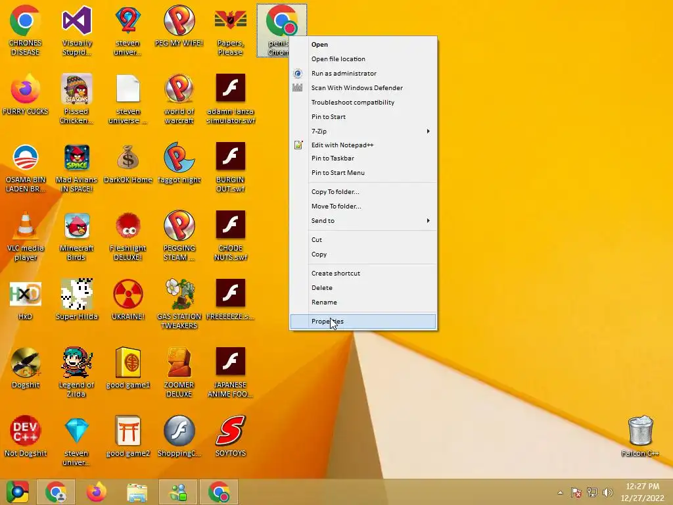Choose Copy To folder...

point(363,191)
